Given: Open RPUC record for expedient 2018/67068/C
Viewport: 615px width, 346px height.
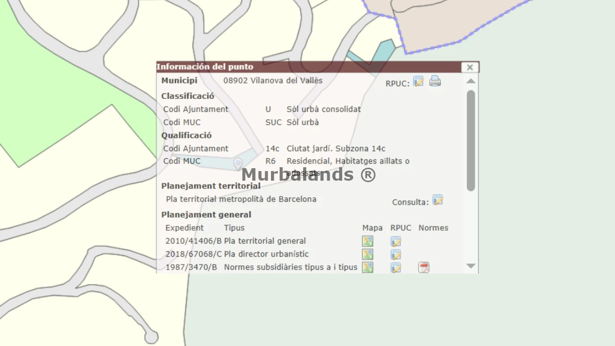Looking at the screenshot, I should tap(395, 254).
